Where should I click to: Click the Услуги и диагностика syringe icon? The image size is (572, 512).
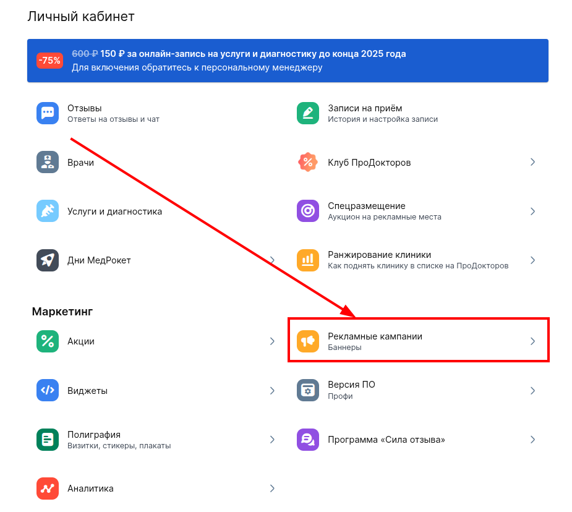click(x=48, y=211)
